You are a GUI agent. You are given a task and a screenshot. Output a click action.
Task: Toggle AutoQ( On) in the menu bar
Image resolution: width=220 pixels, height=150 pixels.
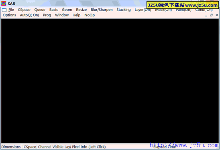pos(29,15)
